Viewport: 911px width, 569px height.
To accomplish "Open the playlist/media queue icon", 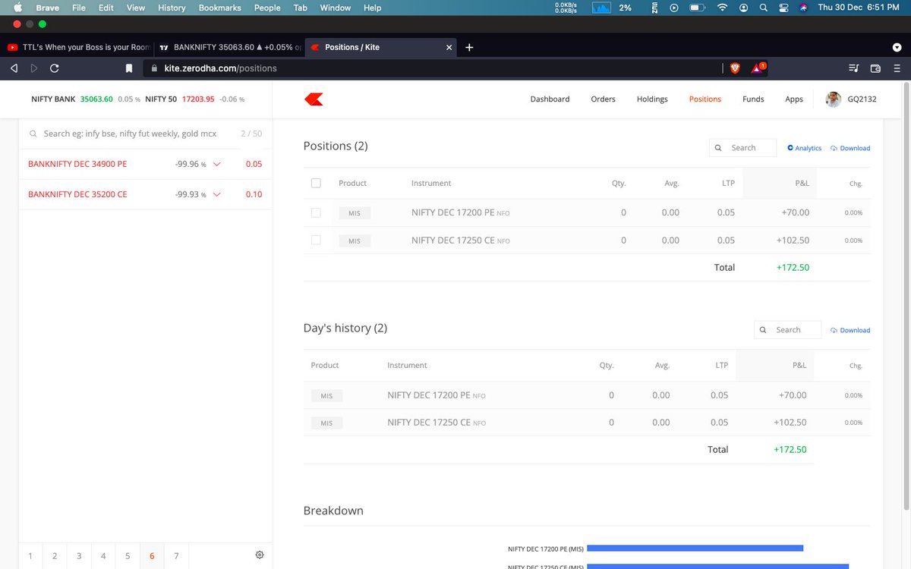I will 854,68.
